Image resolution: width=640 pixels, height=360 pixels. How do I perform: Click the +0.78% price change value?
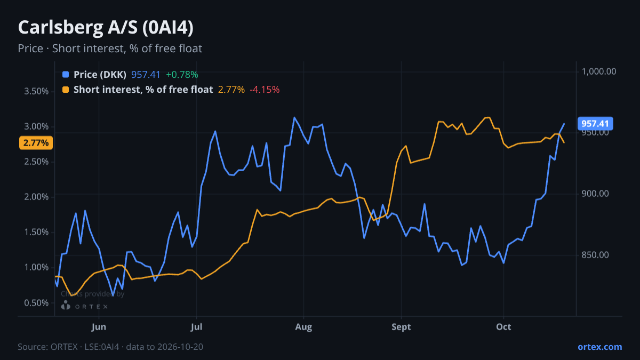pos(182,75)
